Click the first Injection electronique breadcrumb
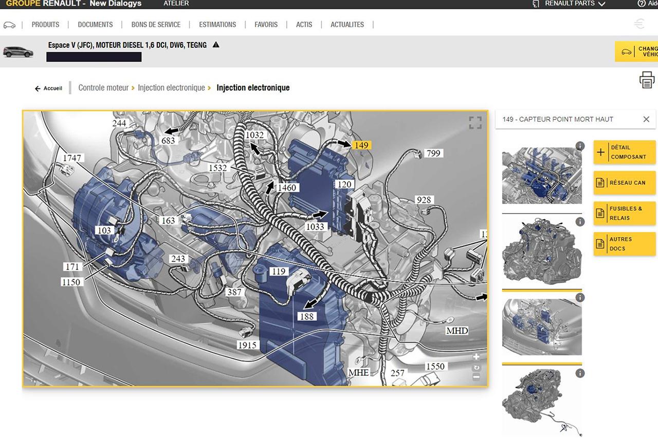This screenshot has height=438, width=658. pos(171,88)
